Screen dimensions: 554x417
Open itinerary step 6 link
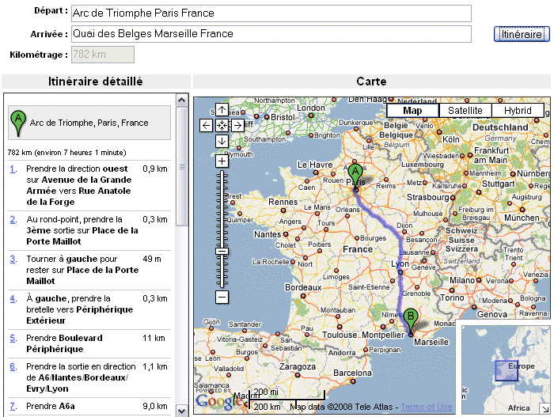point(13,366)
